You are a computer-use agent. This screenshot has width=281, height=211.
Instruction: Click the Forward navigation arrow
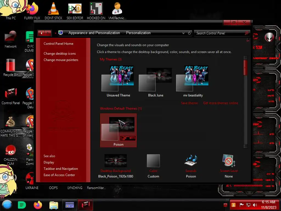48,33
